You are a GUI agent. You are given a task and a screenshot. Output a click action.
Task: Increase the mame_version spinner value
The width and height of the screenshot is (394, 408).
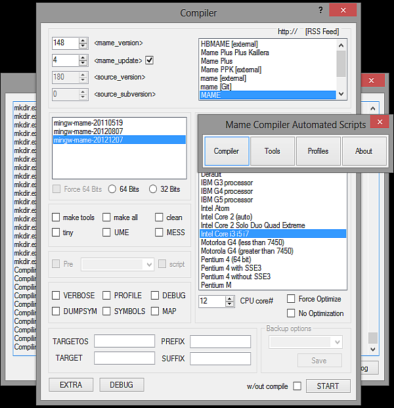click(x=83, y=41)
